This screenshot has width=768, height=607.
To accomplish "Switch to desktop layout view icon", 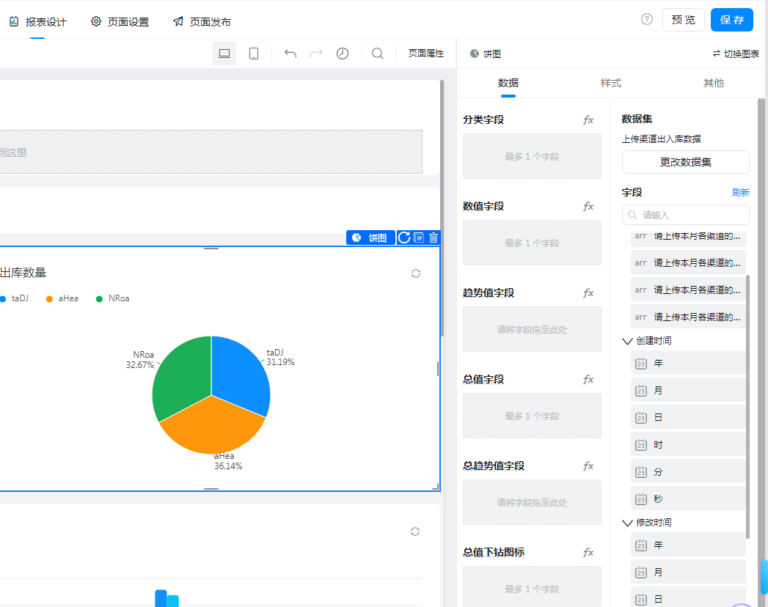I will click(224, 54).
